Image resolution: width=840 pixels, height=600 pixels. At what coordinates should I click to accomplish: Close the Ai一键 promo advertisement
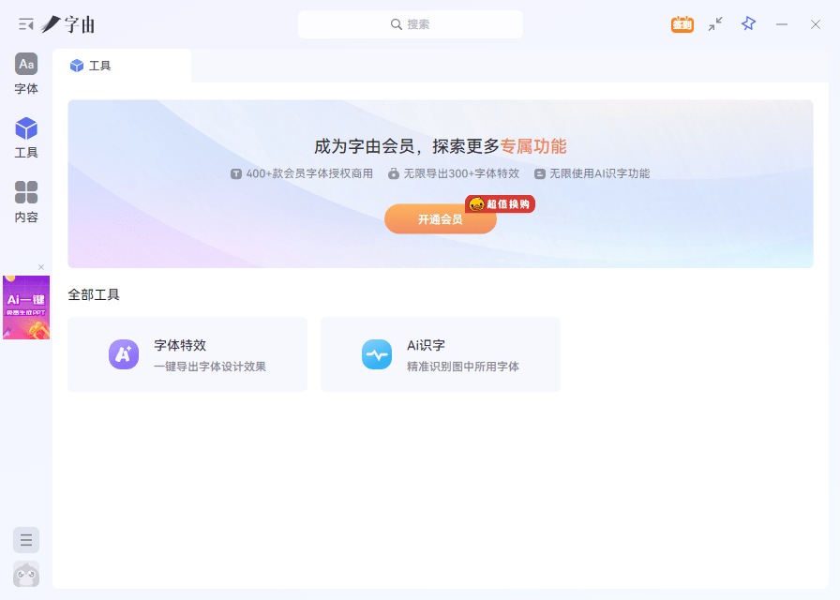(40, 267)
